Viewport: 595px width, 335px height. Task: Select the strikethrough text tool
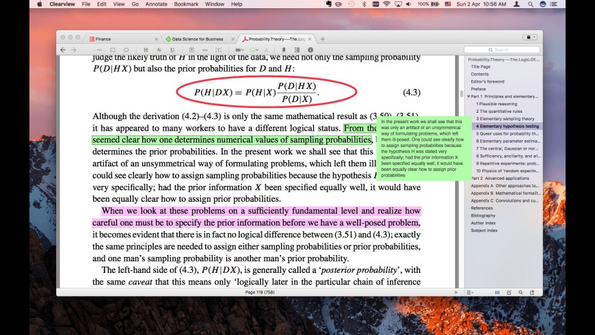point(159,50)
